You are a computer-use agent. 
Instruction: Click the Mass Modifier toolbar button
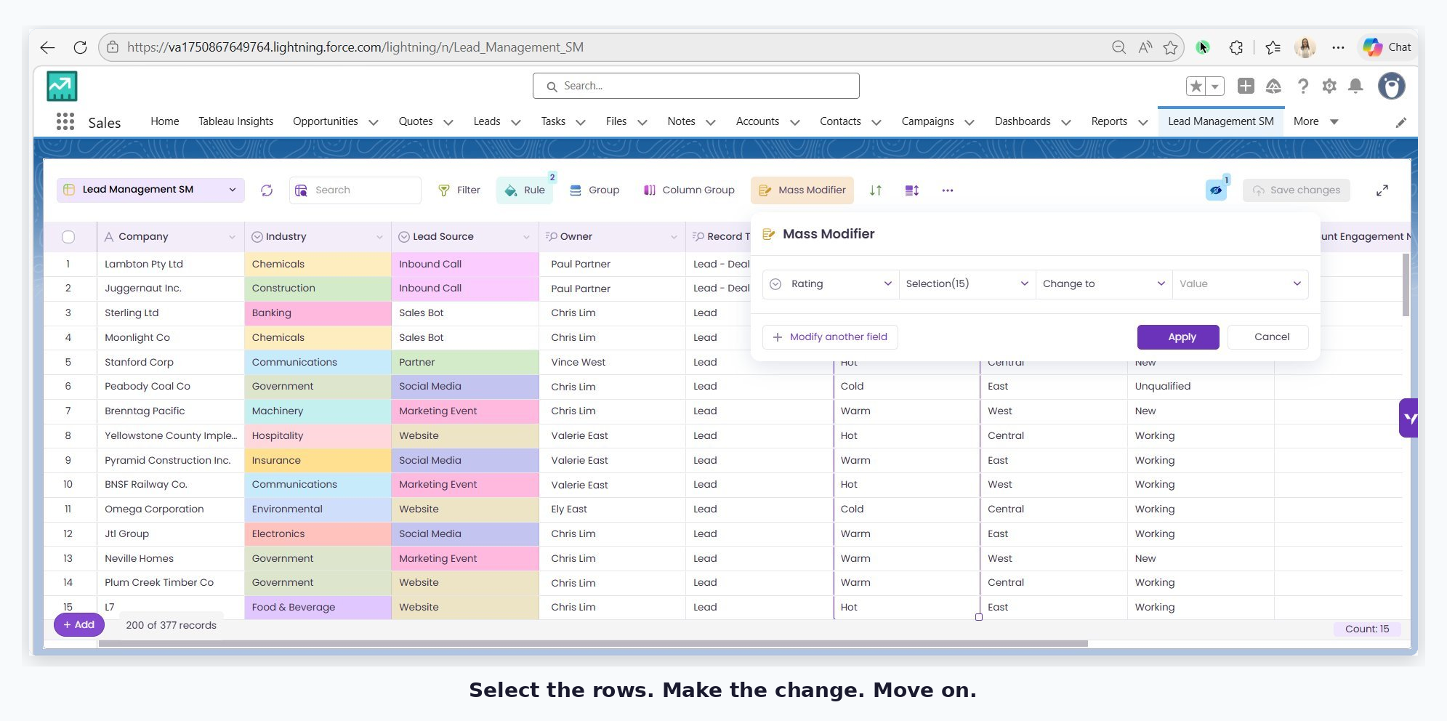[x=802, y=190]
